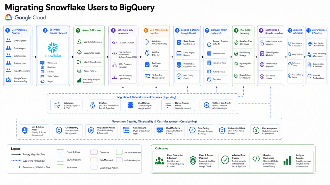Click the File Transfers (Storage Transfer) icon

[147, 76]
